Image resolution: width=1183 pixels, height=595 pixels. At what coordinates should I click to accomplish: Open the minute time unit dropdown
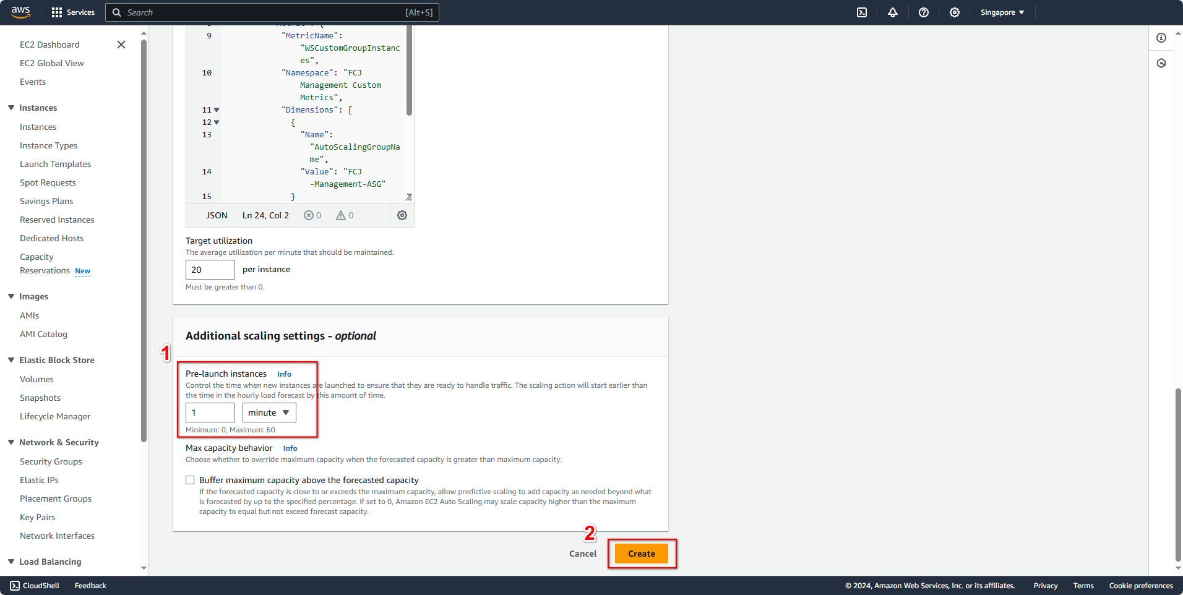(x=269, y=413)
